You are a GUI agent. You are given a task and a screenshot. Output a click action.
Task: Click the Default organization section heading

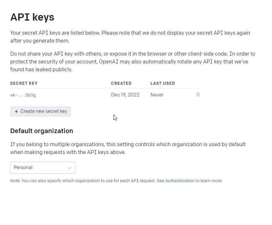(x=41, y=131)
